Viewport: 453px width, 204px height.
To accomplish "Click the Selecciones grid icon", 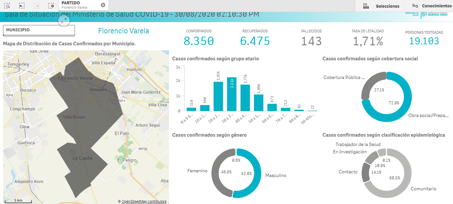I will tap(366, 6).
